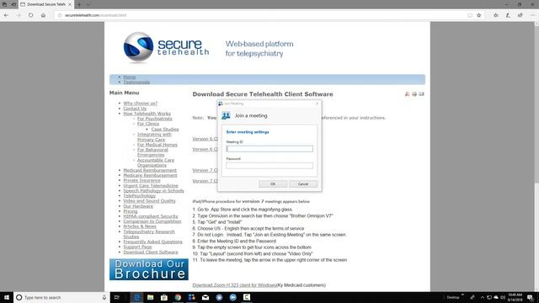Click the Secure Telehealth logo
Screen dimensions: 539x303
coord(166,47)
